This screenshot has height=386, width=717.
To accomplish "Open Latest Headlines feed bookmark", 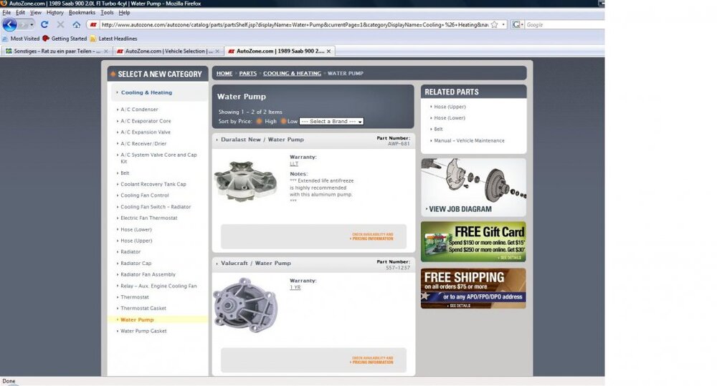I will [113, 39].
